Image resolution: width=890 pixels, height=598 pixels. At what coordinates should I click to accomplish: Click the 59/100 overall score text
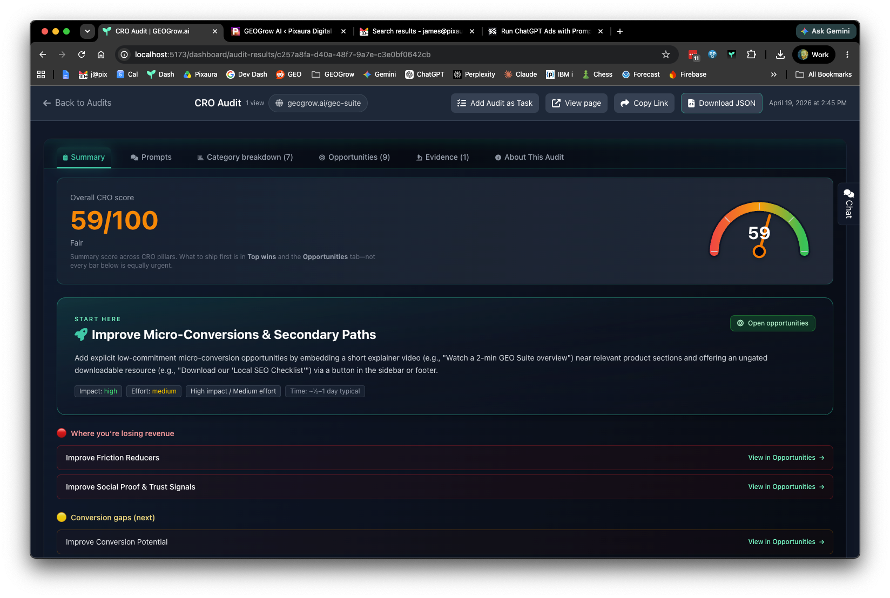[x=114, y=221]
